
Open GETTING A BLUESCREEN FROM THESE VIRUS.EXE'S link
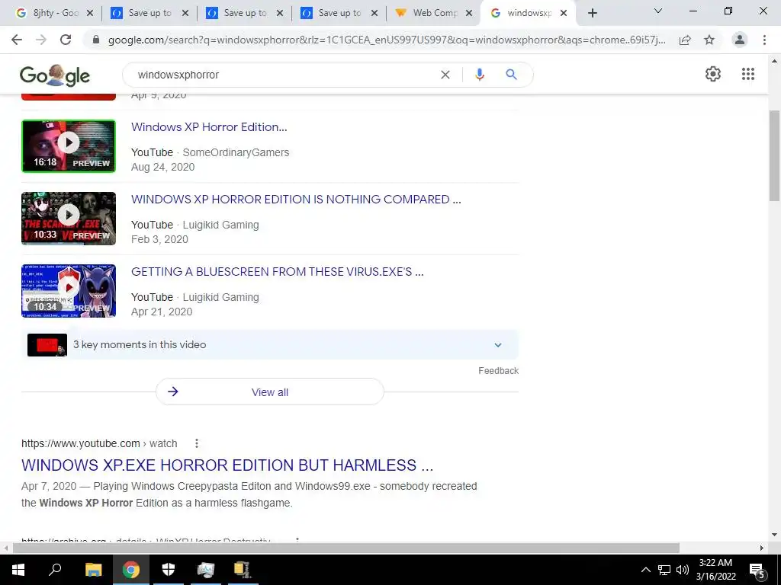pos(278,272)
